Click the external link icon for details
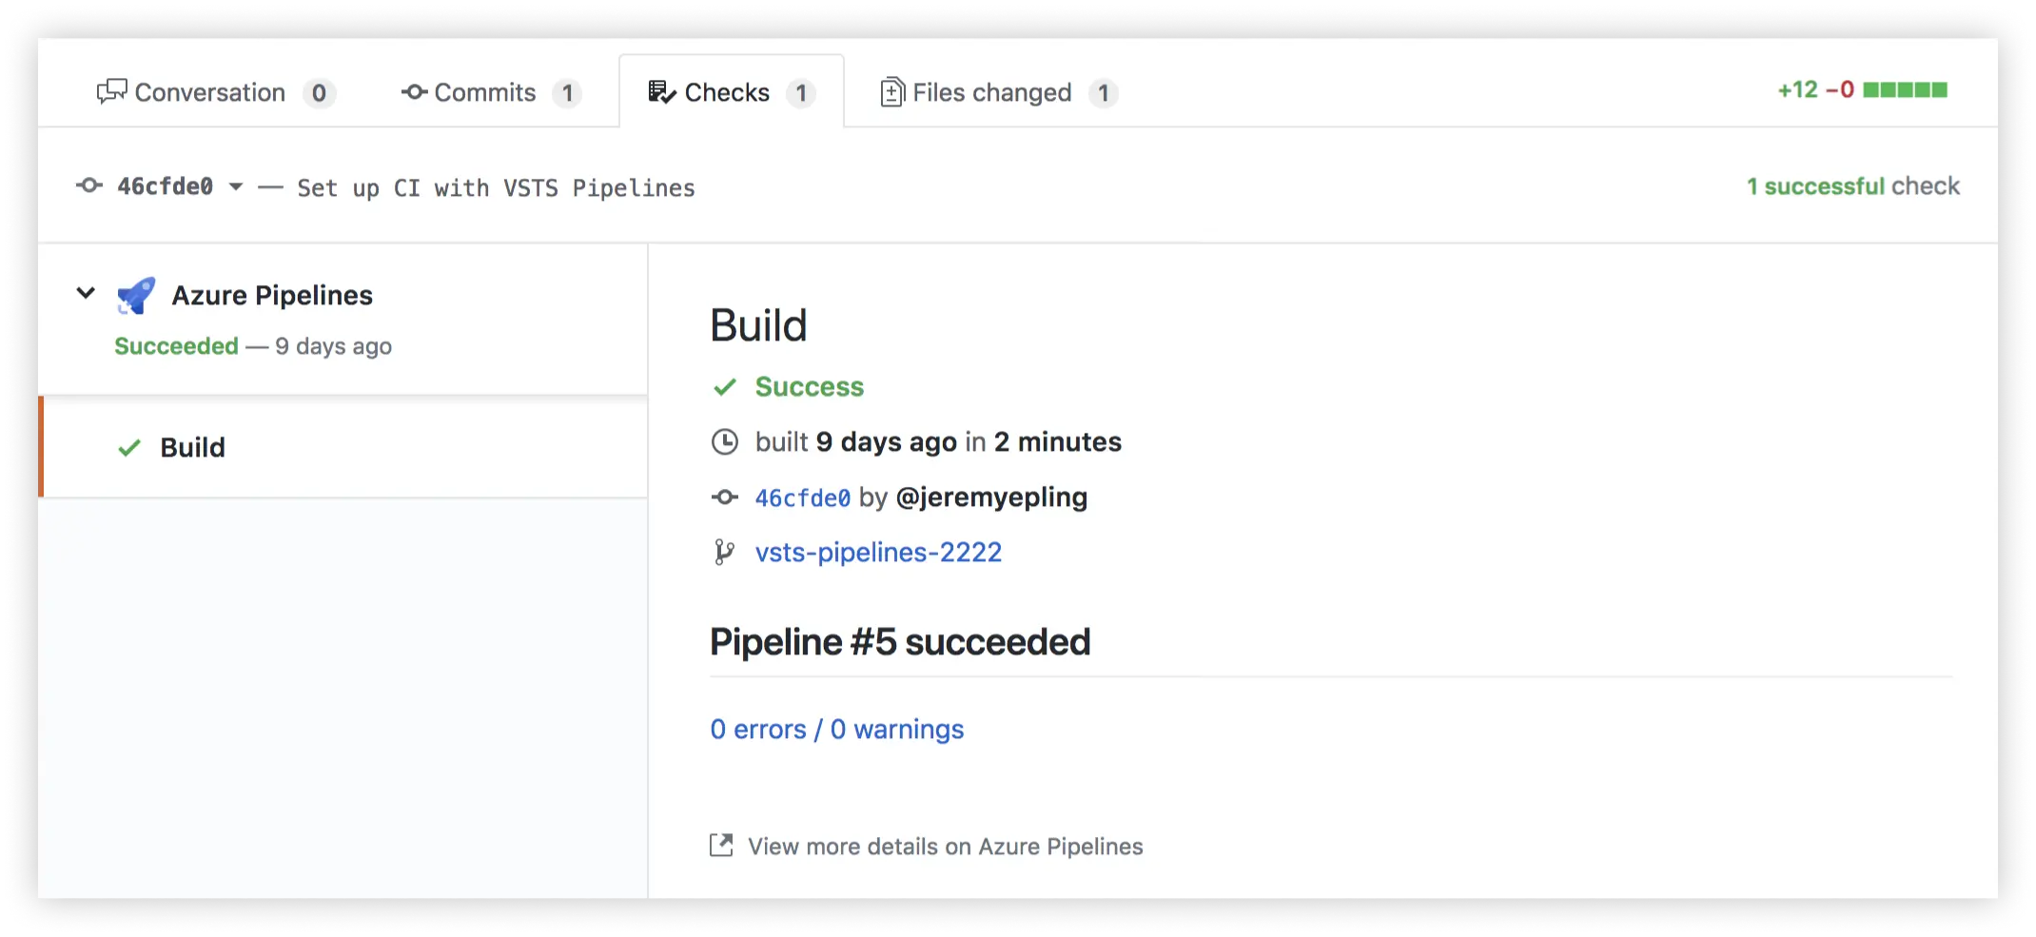This screenshot has width=2036, height=937. [722, 846]
